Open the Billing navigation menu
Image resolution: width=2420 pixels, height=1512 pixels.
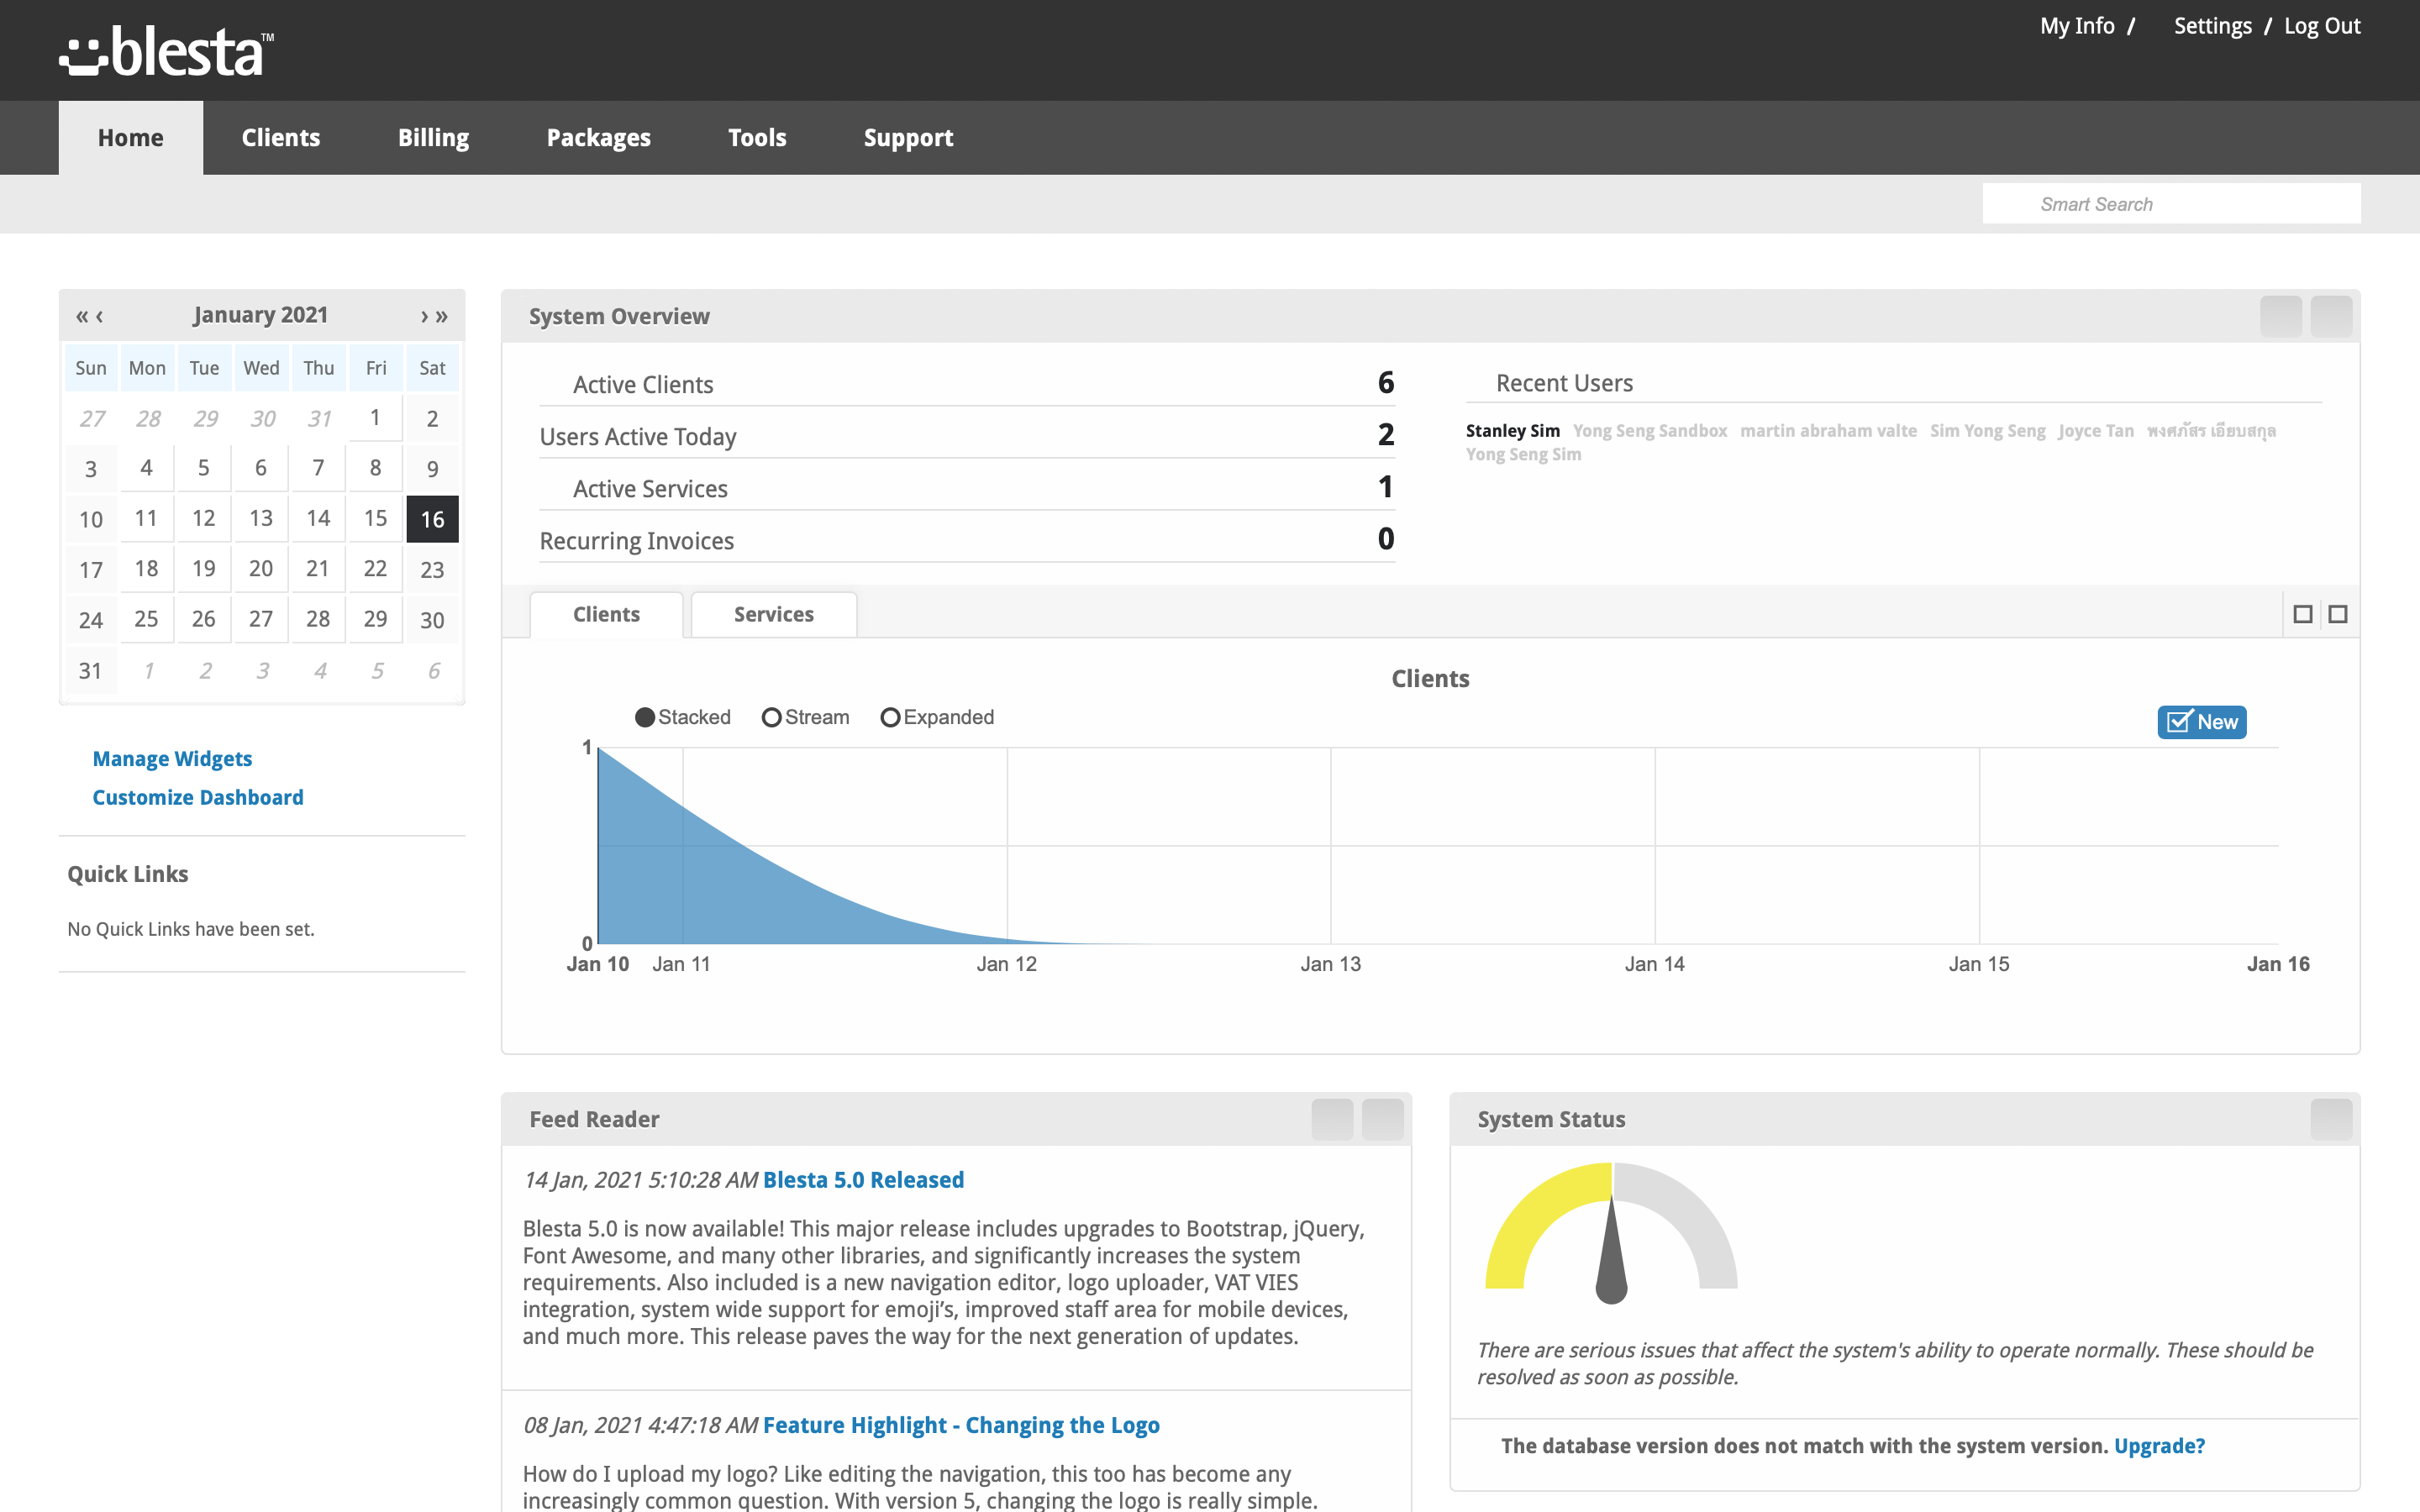click(433, 138)
